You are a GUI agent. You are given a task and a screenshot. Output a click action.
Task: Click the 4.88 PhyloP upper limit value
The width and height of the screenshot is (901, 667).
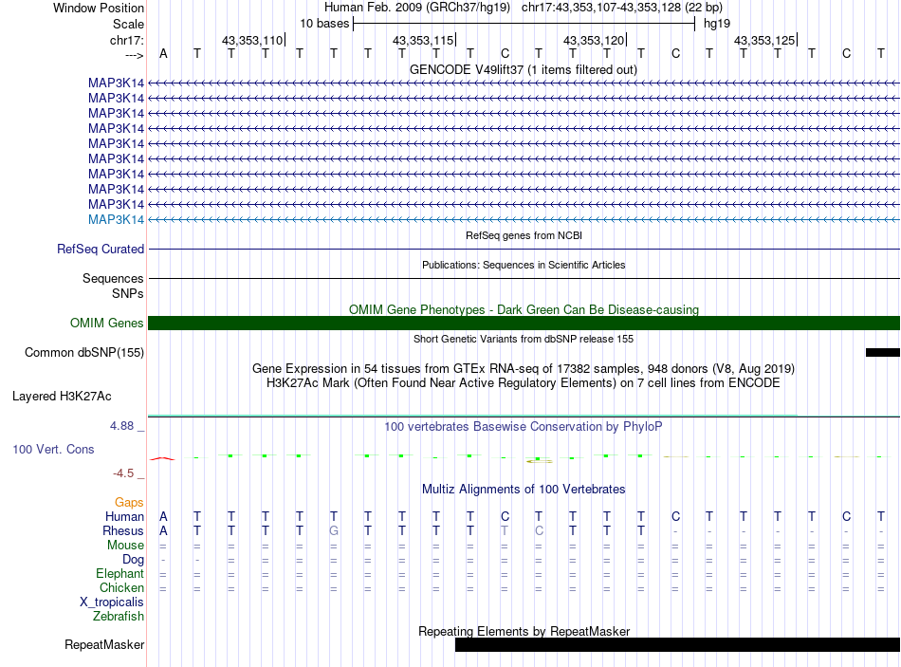click(x=121, y=426)
